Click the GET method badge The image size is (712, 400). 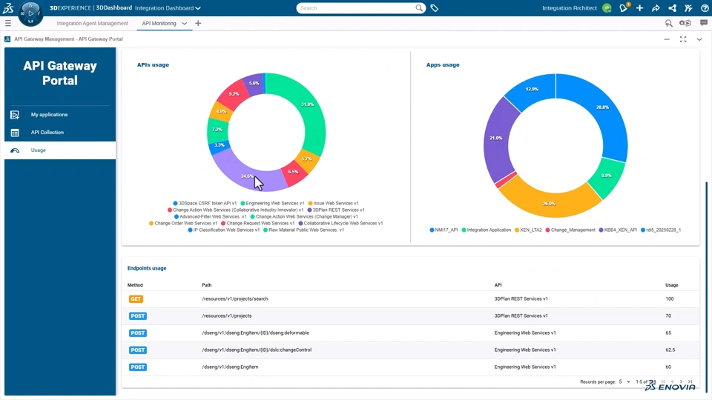pyautogui.click(x=136, y=299)
